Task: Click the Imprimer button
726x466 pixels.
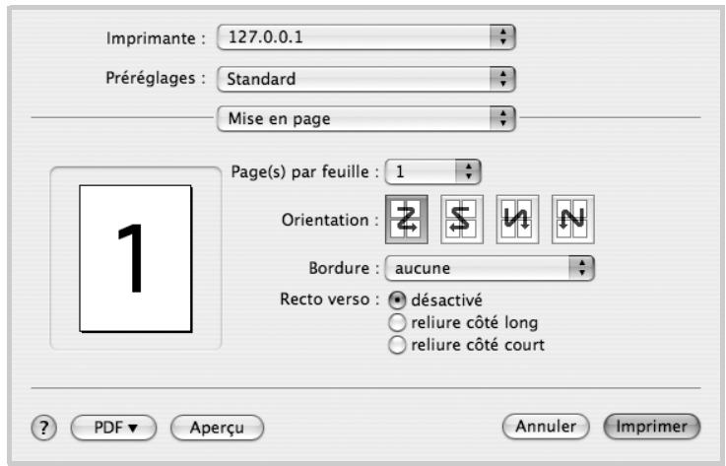Action: click(x=652, y=427)
